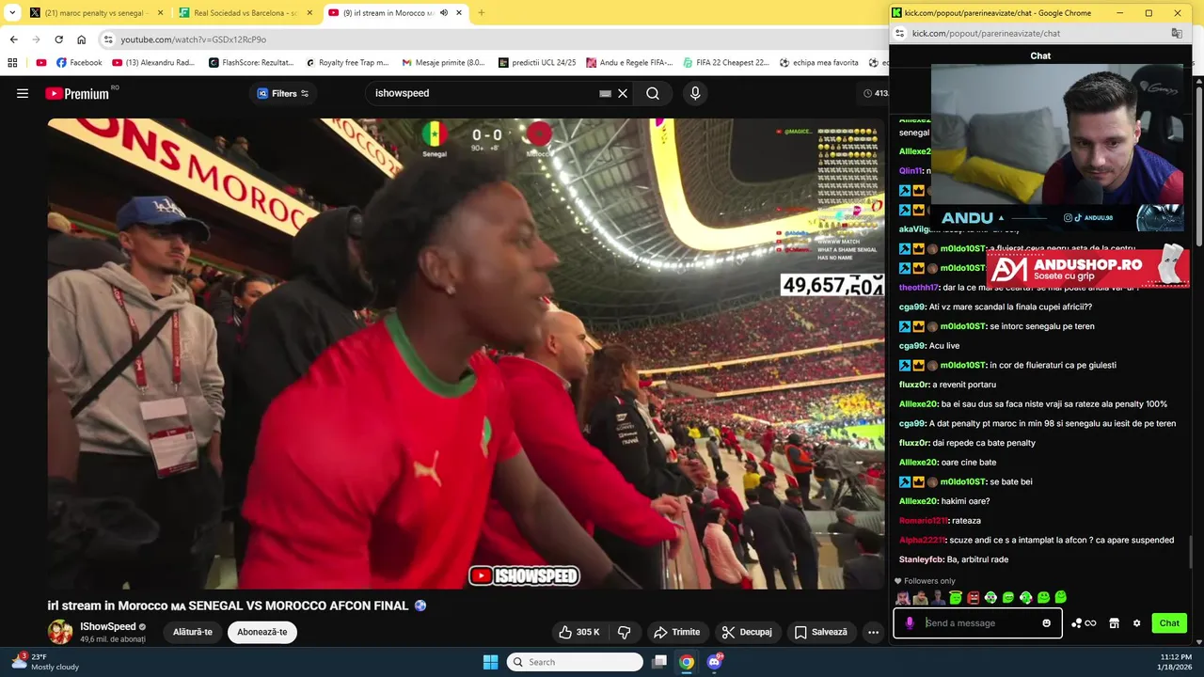Share the video via Trimite
The width and height of the screenshot is (1204, 677).
click(x=676, y=632)
